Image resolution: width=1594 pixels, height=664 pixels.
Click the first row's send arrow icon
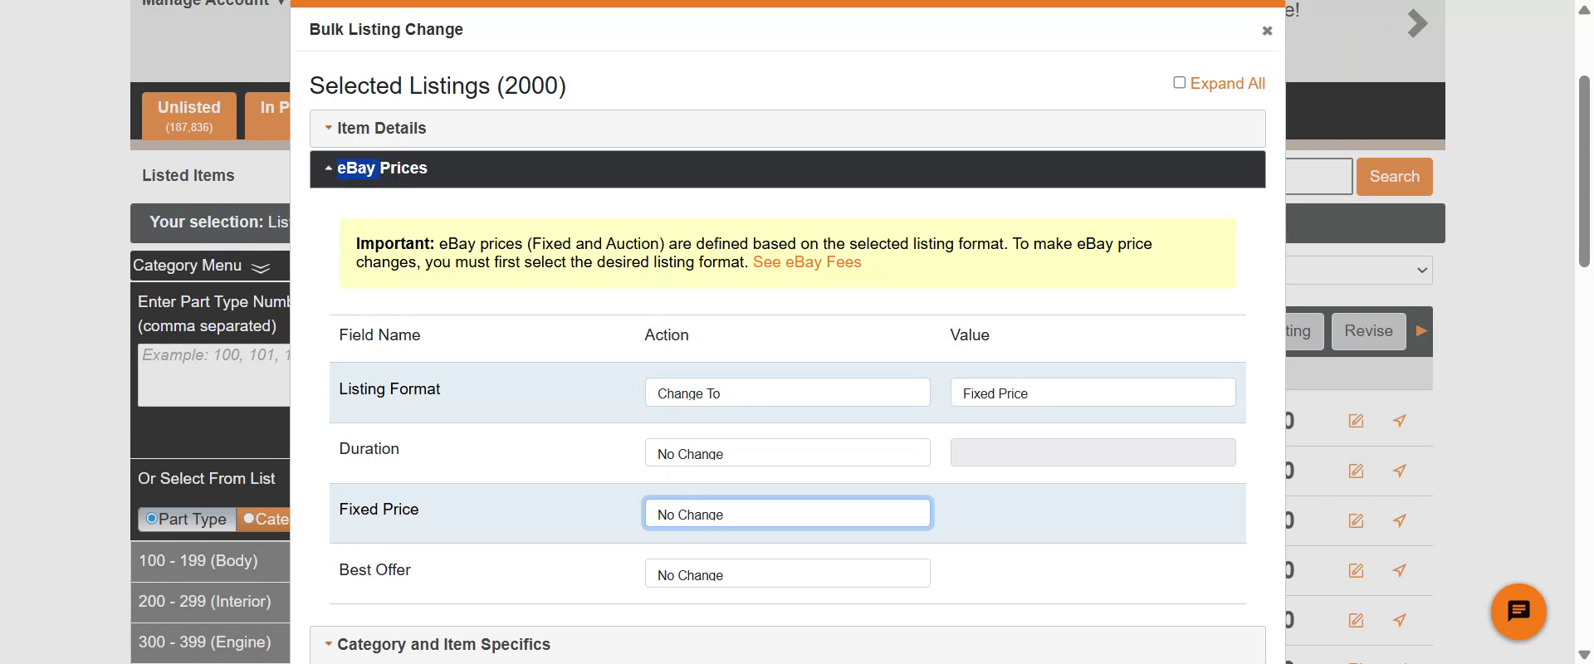coord(1400,421)
